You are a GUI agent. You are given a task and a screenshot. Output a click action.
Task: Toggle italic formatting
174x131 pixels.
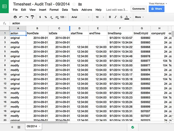coord(116,17)
